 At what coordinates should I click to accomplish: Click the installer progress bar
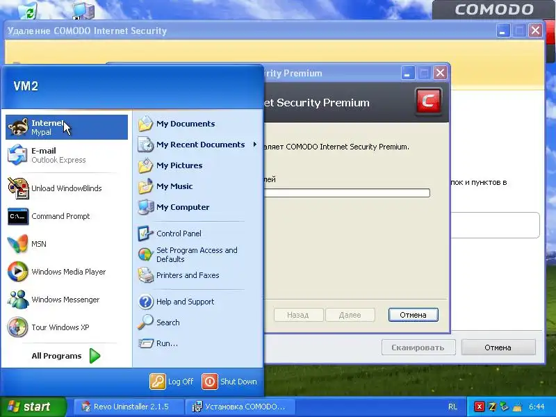click(347, 193)
